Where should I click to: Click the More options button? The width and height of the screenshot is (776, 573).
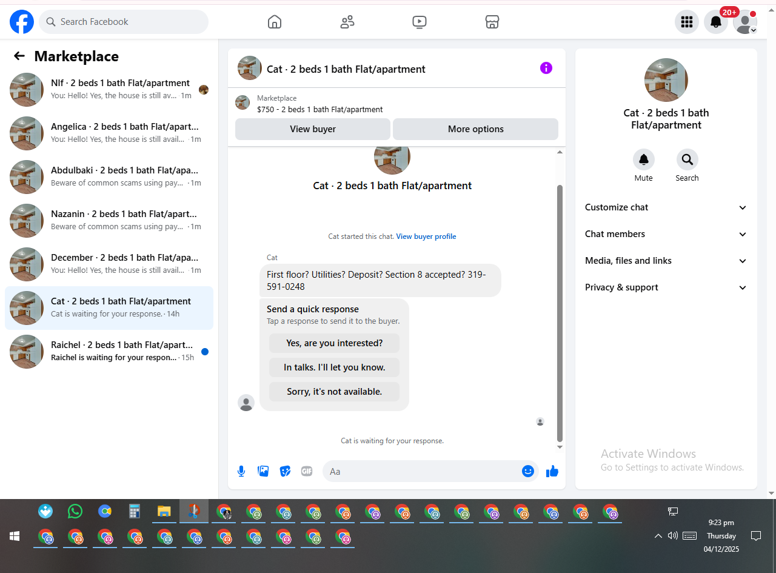click(476, 129)
